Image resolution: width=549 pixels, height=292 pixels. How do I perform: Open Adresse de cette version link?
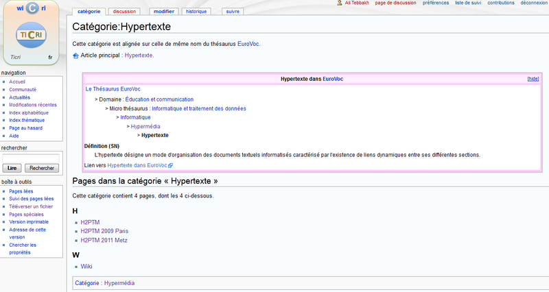(27, 233)
